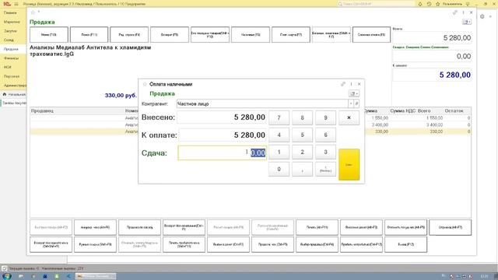Image resolution: width=498 pixels, height=280 pixels.
Task: Open the Финансы section
Action: click(11, 58)
